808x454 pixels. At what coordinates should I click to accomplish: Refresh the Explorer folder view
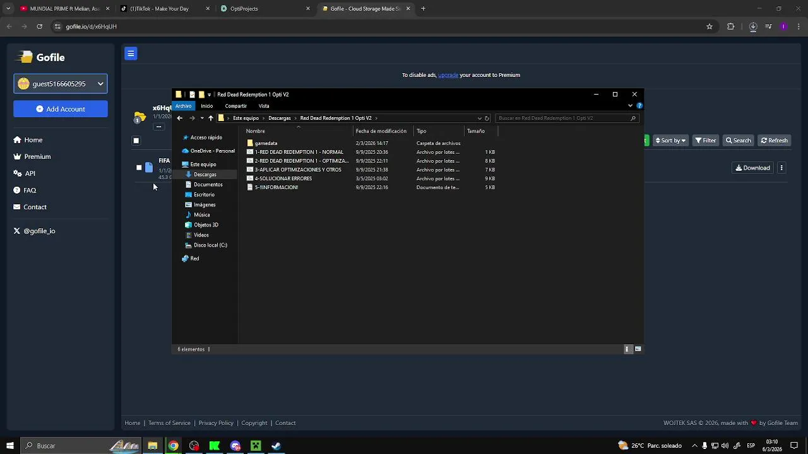point(487,118)
